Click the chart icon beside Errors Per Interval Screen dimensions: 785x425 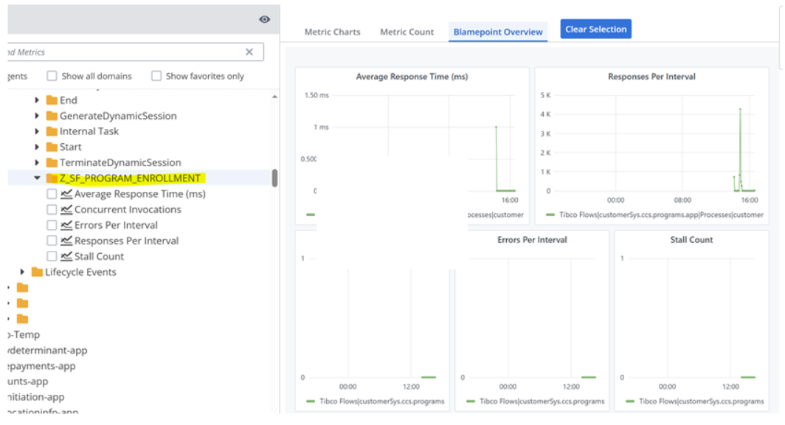(x=66, y=225)
